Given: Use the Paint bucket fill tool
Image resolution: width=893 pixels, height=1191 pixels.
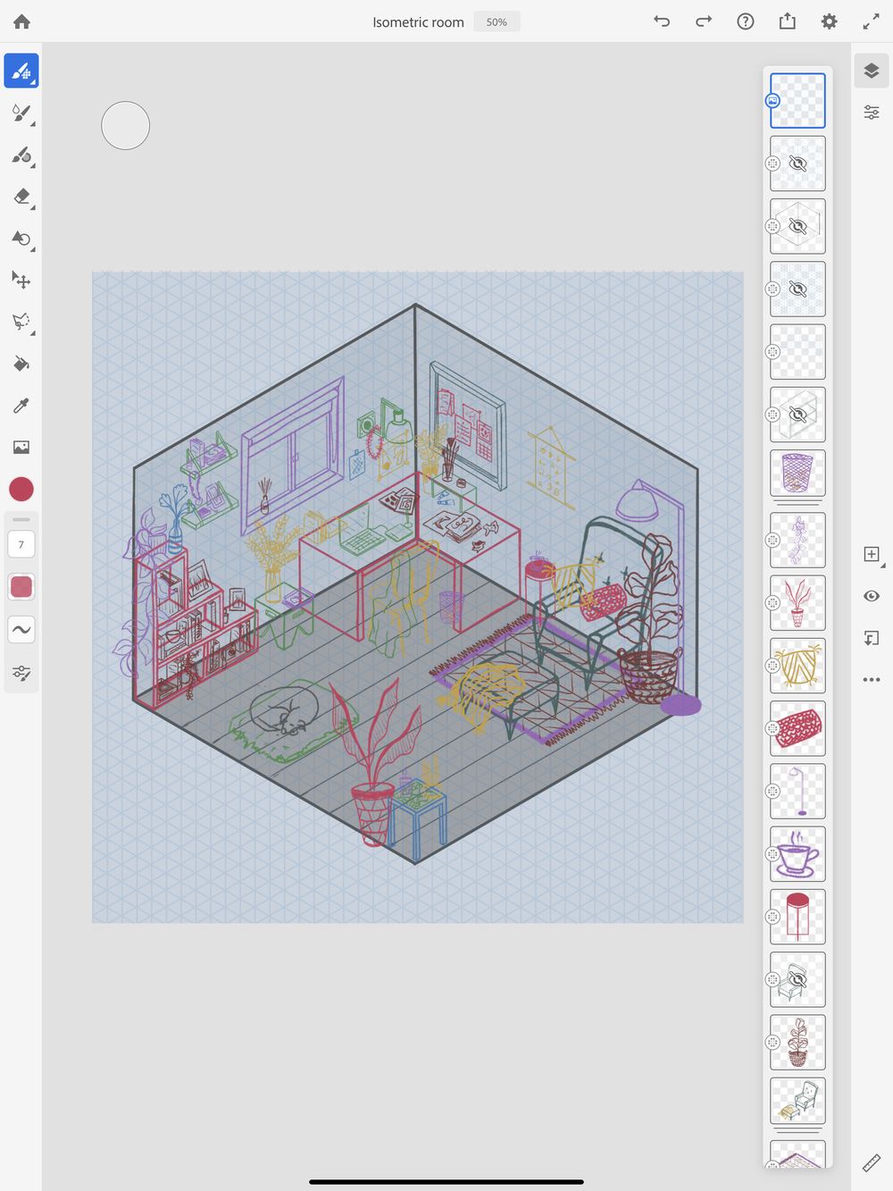Looking at the screenshot, I should point(21,364).
